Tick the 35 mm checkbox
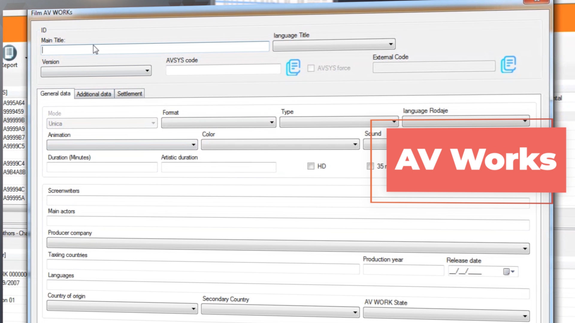Viewport: 575px width, 323px height. coord(370,166)
